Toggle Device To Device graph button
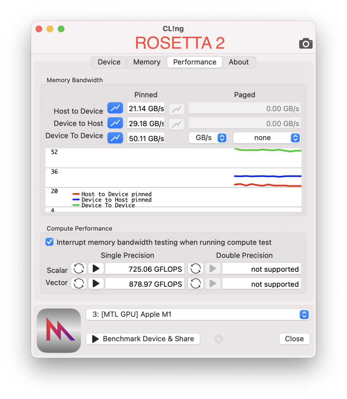 [115, 138]
